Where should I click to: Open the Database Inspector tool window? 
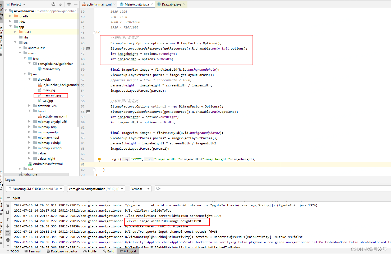pos(62,251)
